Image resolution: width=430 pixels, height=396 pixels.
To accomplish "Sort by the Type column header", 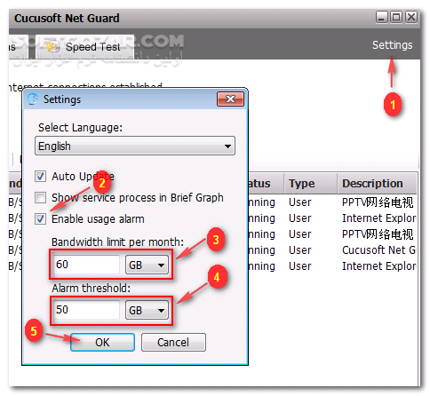I will pyautogui.click(x=311, y=184).
